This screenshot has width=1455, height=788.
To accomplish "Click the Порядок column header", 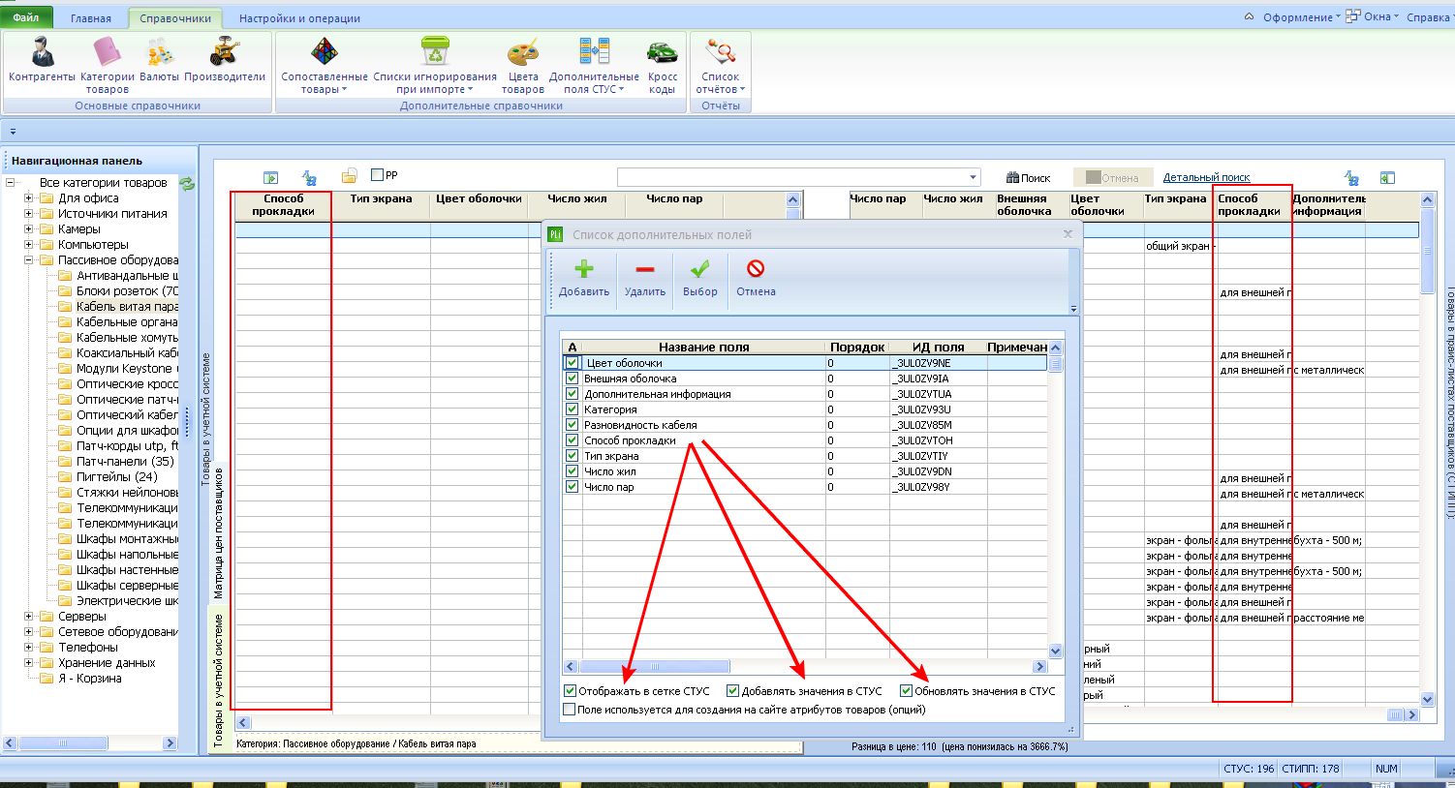I will [857, 347].
